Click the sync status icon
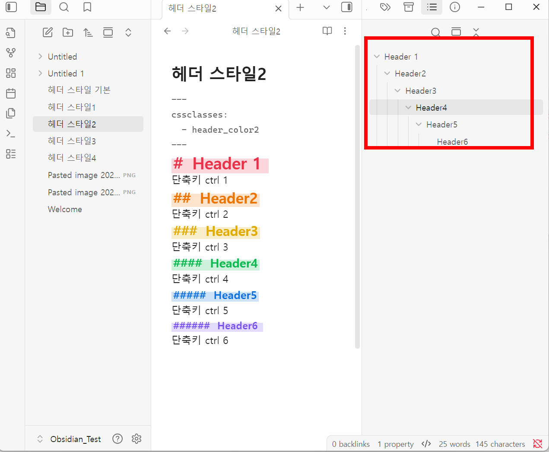Image resolution: width=549 pixels, height=452 pixels. [537, 444]
